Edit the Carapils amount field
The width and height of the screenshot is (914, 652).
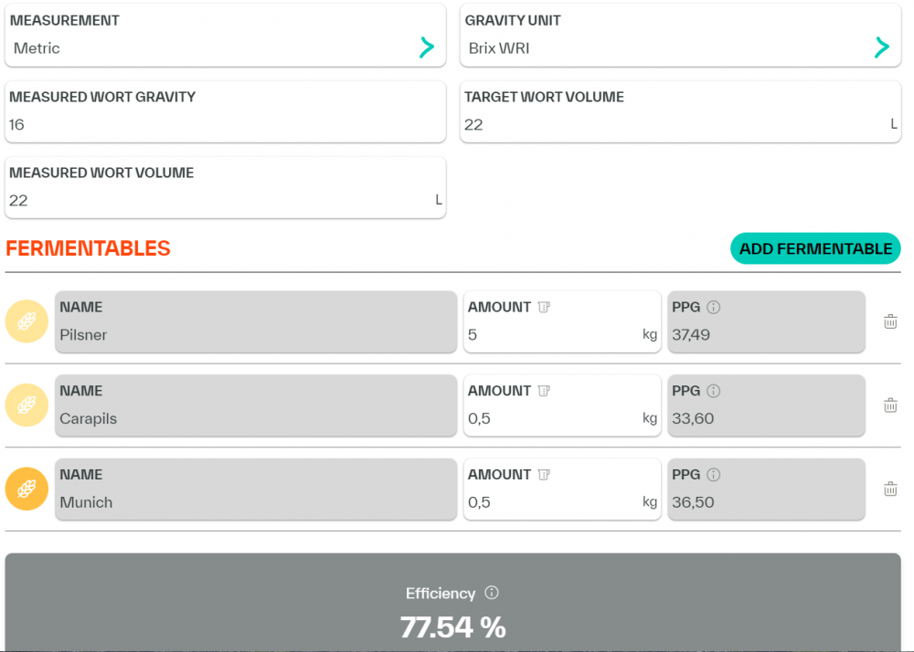click(552, 419)
